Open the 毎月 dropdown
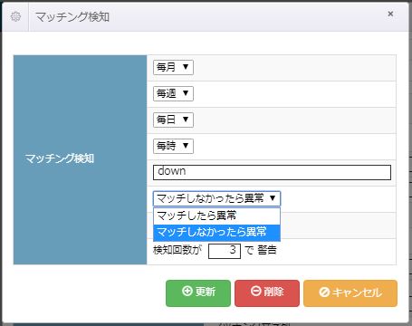Image resolution: width=412 pixels, height=326 pixels. pyautogui.click(x=173, y=67)
